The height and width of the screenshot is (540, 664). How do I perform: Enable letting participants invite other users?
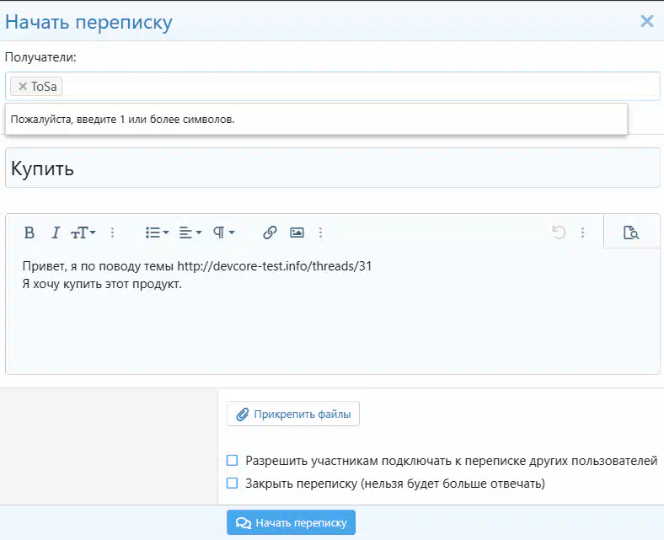233,461
